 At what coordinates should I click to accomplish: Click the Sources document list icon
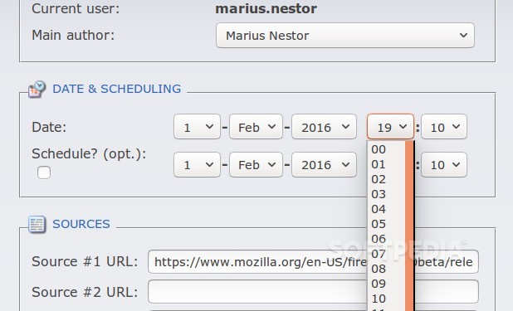(x=37, y=225)
